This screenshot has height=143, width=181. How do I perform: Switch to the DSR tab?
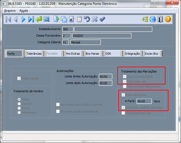(x=113, y=54)
